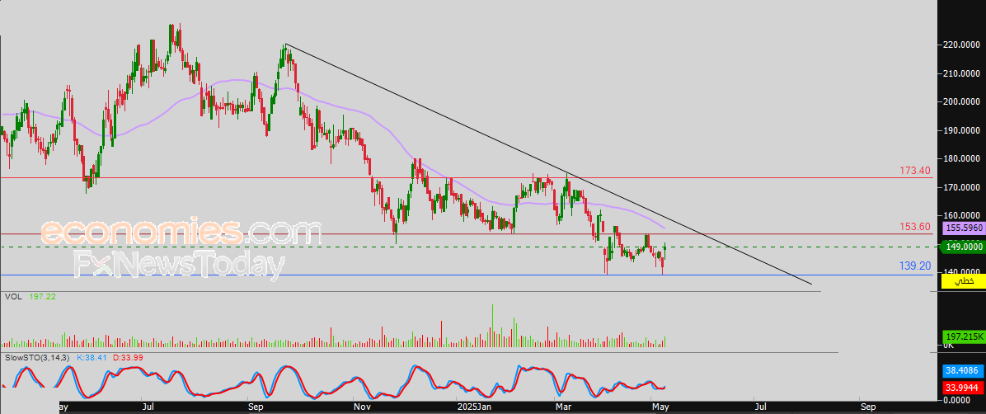Image resolution: width=986 pixels, height=414 pixels.
Task: Click the purple 155.5960 moving average price tag
Action: pyautogui.click(x=963, y=229)
